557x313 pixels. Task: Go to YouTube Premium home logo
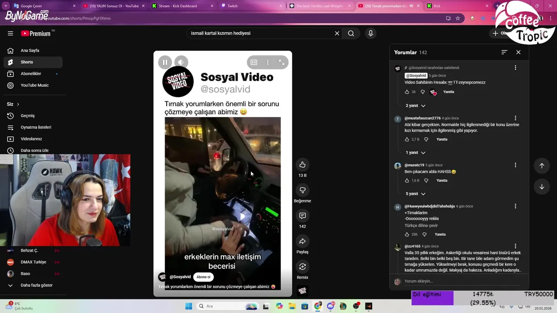click(36, 33)
